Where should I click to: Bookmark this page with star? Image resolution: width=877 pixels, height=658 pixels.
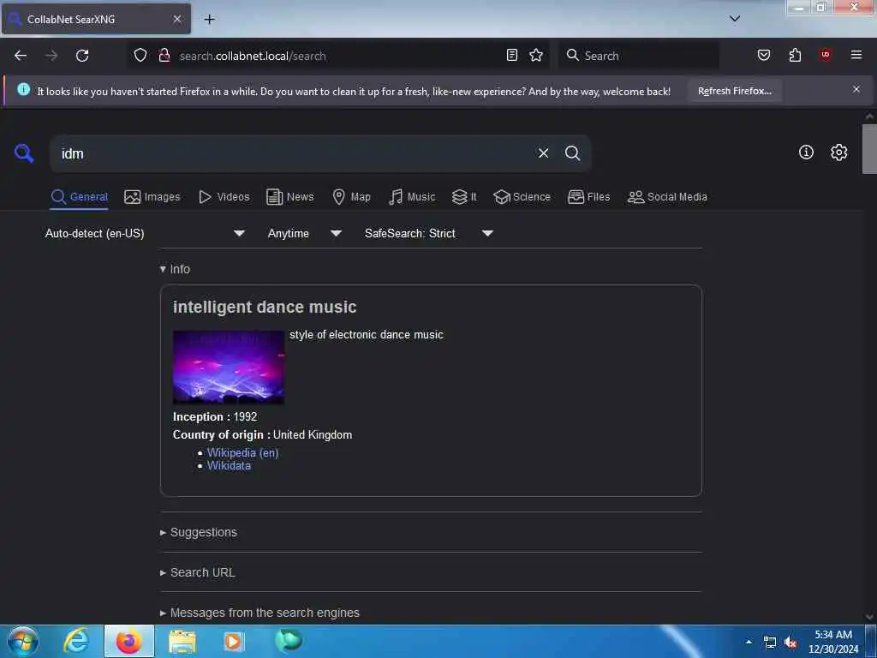tap(536, 55)
